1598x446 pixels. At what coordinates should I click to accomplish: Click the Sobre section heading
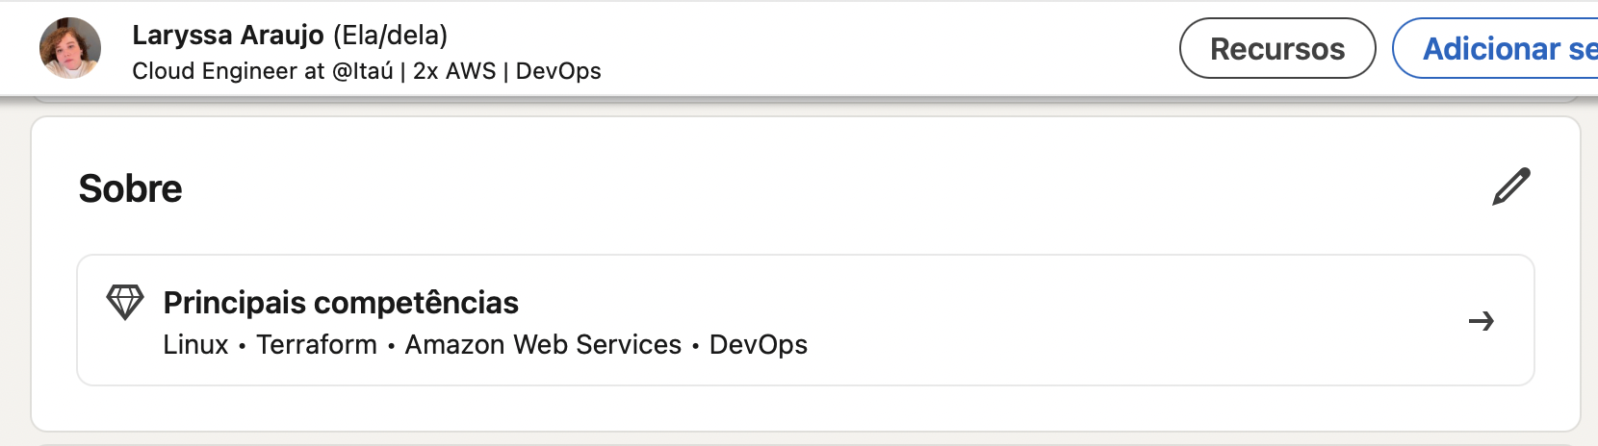coord(130,188)
